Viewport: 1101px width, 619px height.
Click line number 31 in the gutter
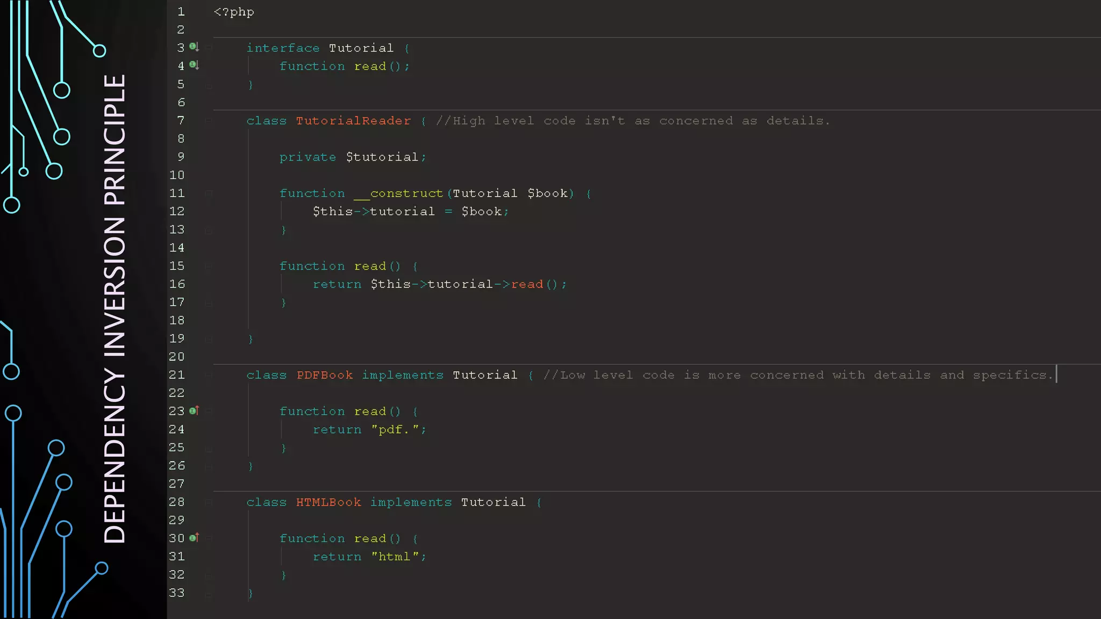[177, 556]
